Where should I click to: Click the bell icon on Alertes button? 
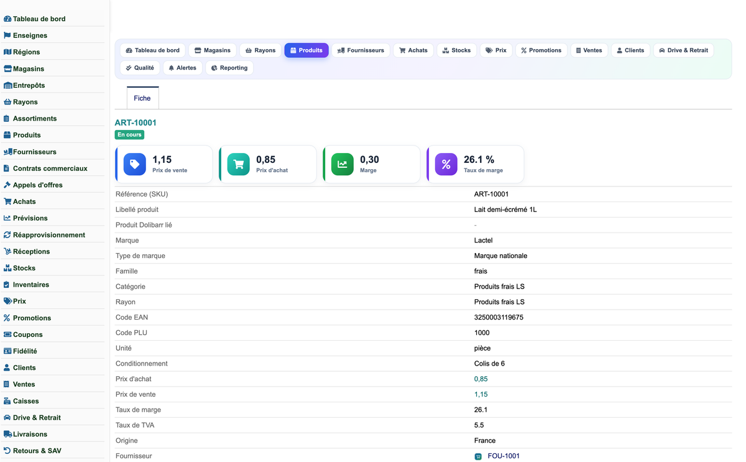click(172, 68)
